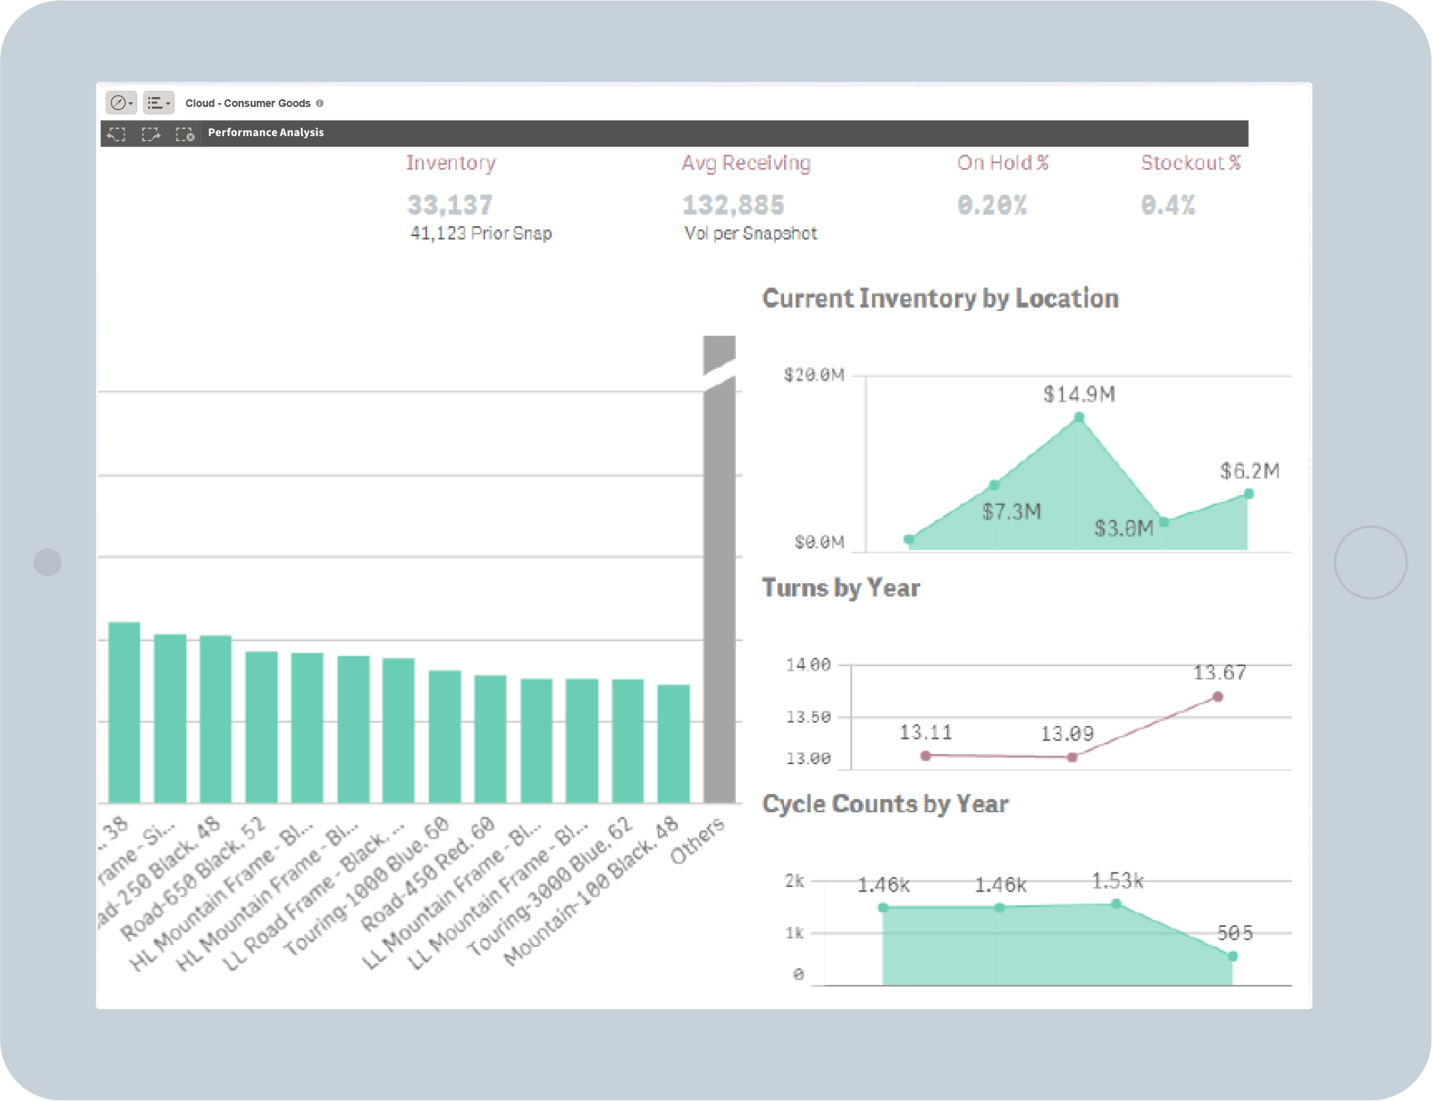Image resolution: width=1432 pixels, height=1101 pixels.
Task: Click the Inventory KPI label
Action: [451, 163]
